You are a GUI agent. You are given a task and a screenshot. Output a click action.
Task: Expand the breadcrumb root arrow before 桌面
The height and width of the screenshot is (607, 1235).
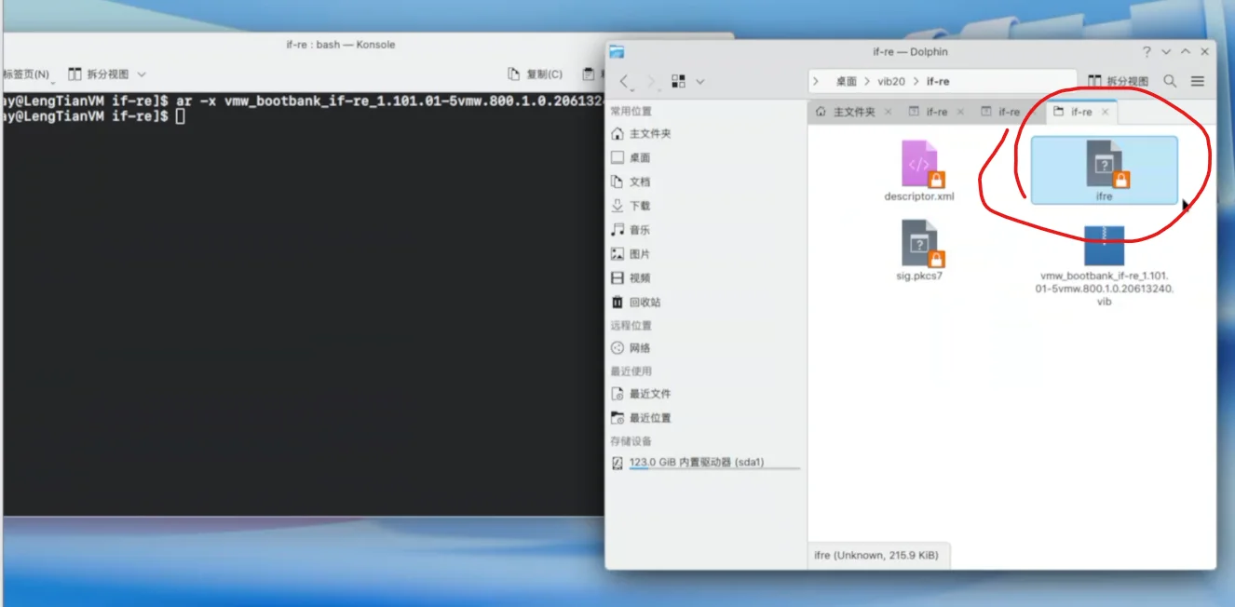pyautogui.click(x=817, y=82)
